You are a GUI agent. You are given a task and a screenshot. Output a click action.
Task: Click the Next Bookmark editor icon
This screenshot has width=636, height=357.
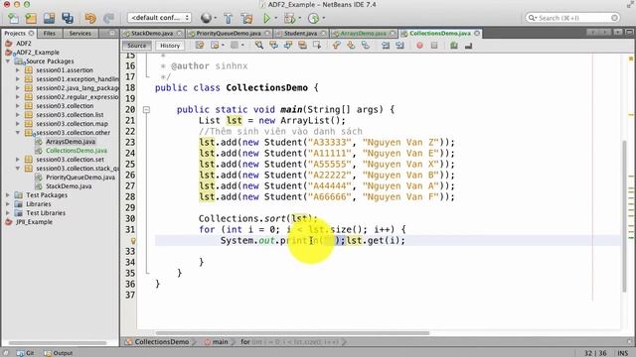pyautogui.click(x=351, y=46)
